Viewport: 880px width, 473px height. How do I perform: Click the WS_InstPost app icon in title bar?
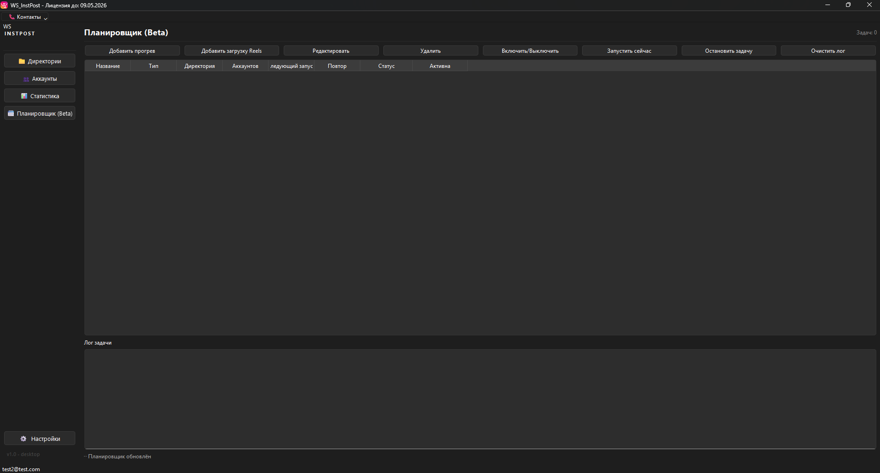click(x=5, y=5)
